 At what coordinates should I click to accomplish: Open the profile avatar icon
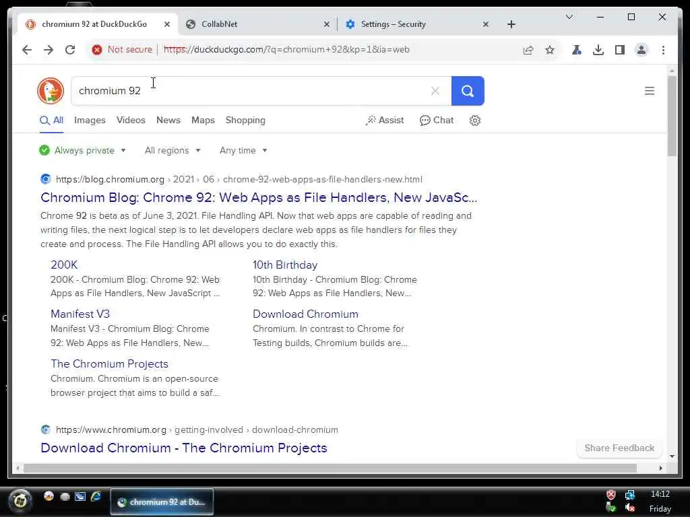pos(641,50)
